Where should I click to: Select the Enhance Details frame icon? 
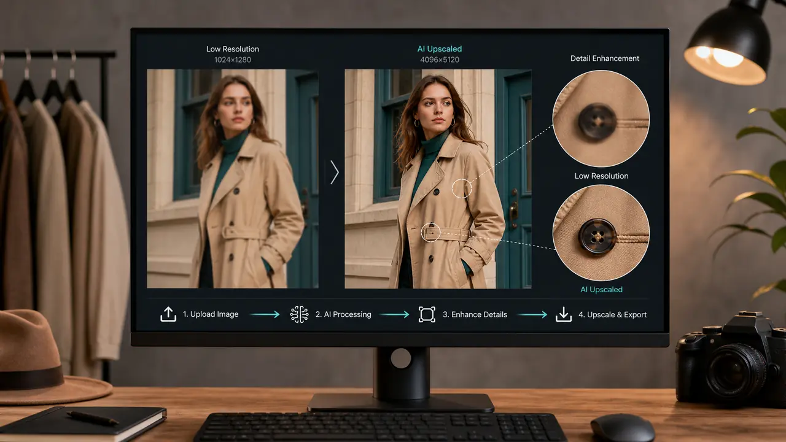pyautogui.click(x=427, y=314)
